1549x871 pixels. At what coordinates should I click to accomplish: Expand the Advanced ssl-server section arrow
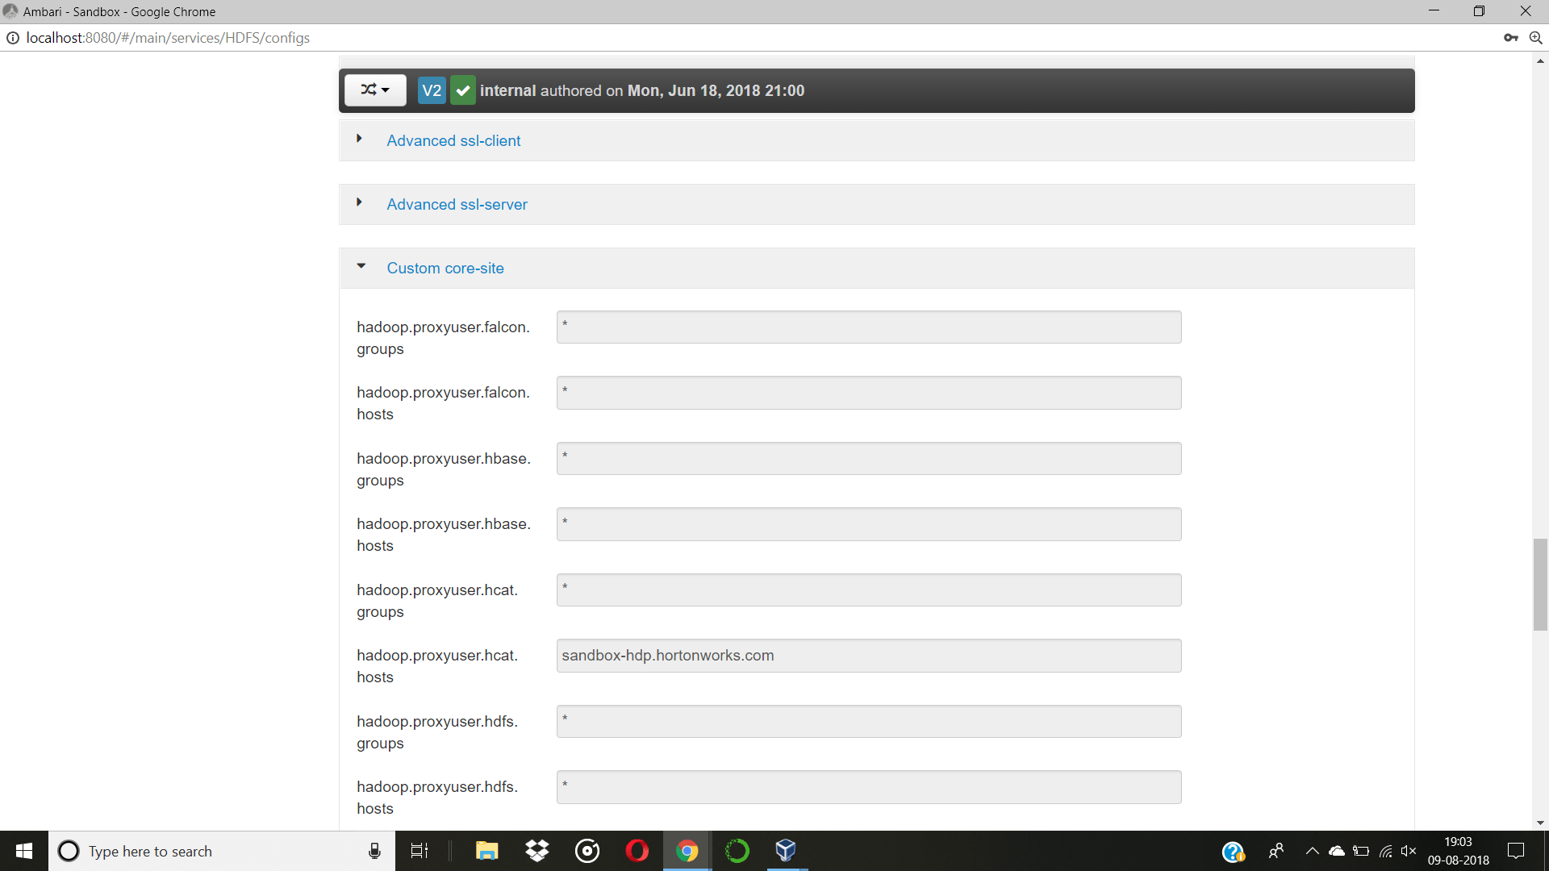[359, 202]
